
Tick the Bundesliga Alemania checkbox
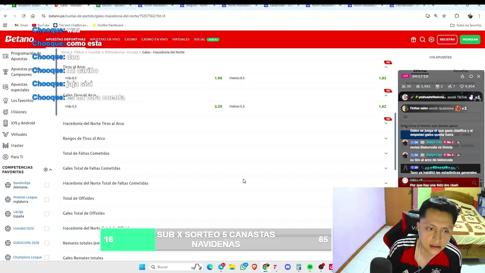(47, 185)
